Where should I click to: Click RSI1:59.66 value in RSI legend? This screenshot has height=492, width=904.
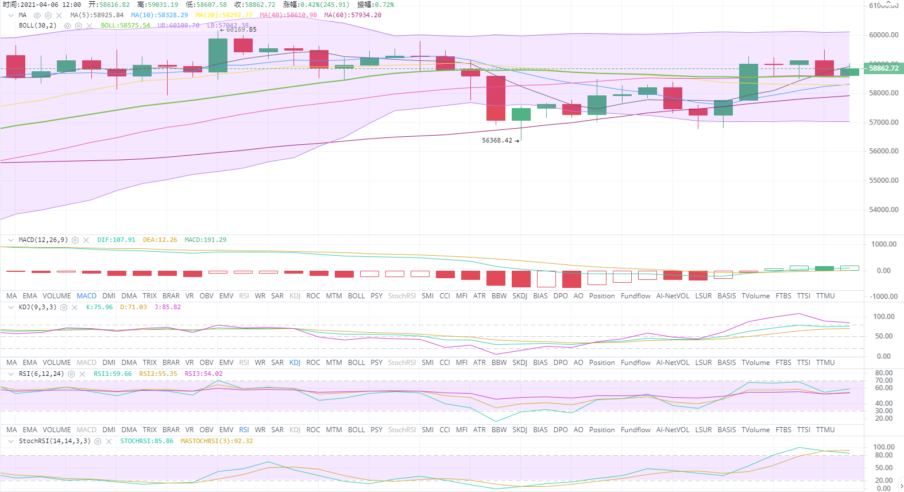(113, 374)
